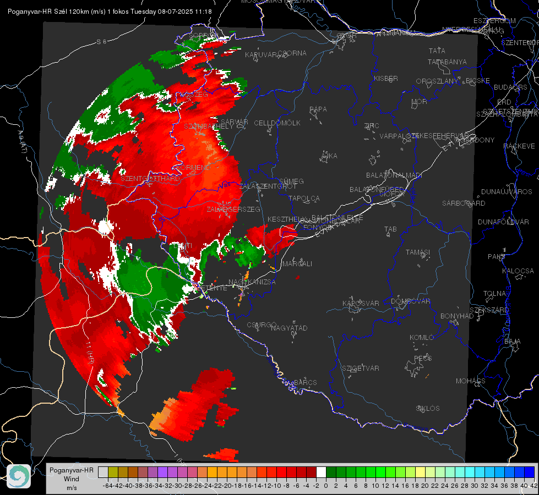Click the white swatch between -2 and 0

pos(321,472)
